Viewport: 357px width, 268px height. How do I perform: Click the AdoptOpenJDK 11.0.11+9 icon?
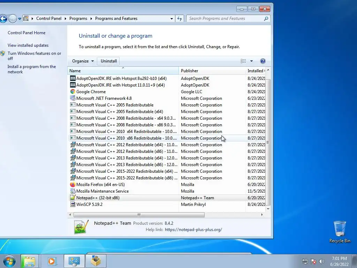(73, 85)
